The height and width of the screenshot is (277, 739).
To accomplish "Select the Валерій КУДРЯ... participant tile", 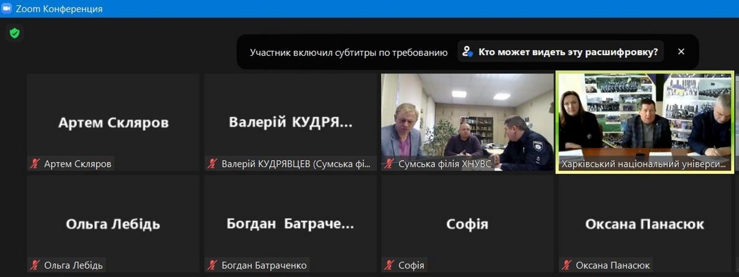I will pyautogui.click(x=291, y=122).
